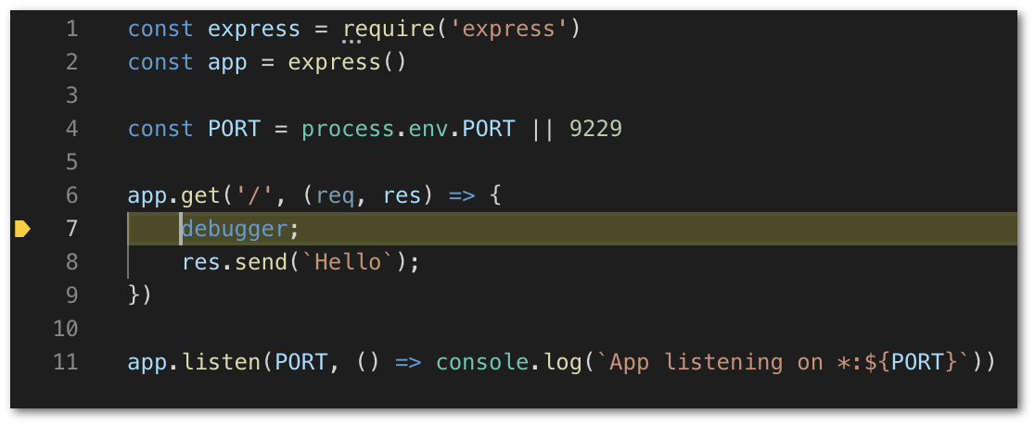Place cursor on the debugger keyword

click(x=235, y=229)
